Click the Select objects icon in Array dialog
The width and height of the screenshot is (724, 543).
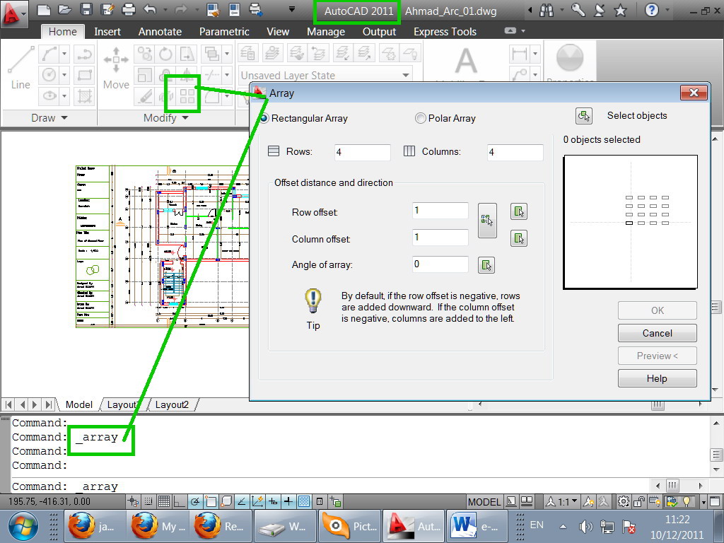(584, 116)
